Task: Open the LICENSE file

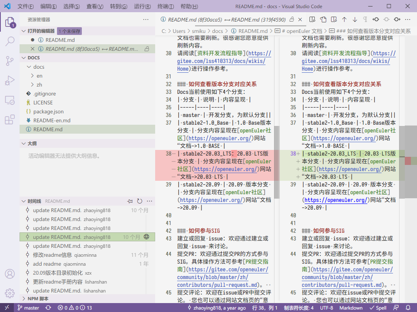Action: [x=87, y=102]
